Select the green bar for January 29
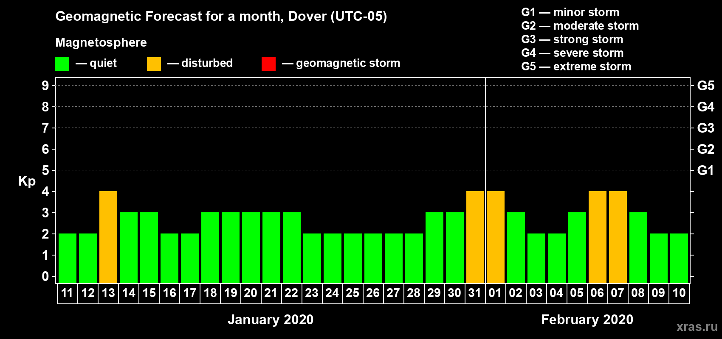The image size is (722, 339). pos(434,248)
